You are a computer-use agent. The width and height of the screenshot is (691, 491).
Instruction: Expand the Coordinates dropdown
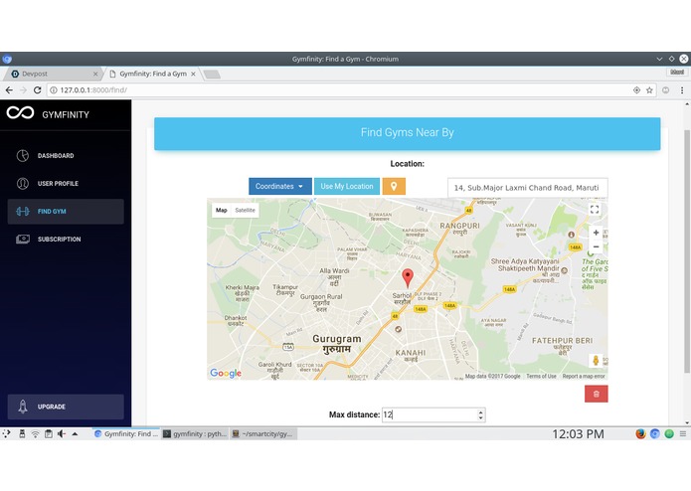[x=280, y=186]
